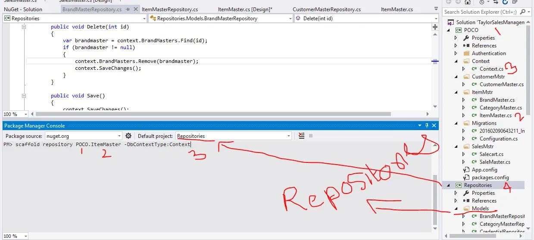Click the console vertical scrollbar
534x240 pixels.
435,201
